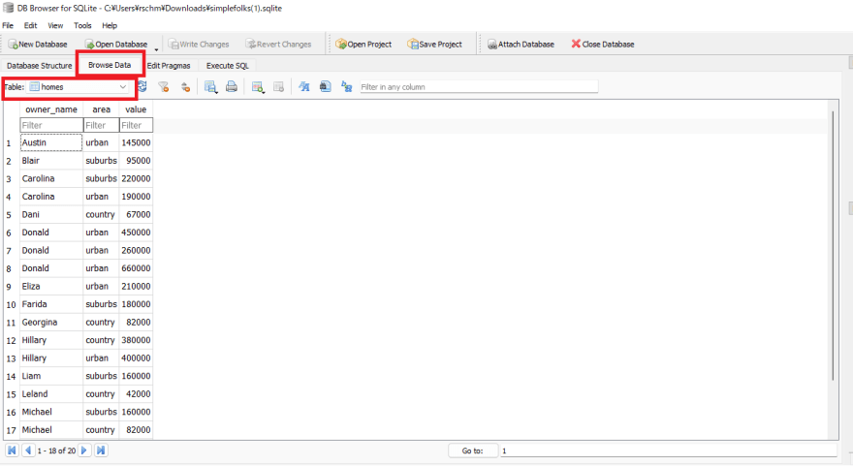
Task: Sort by the owner_name column header
Action: 51,109
